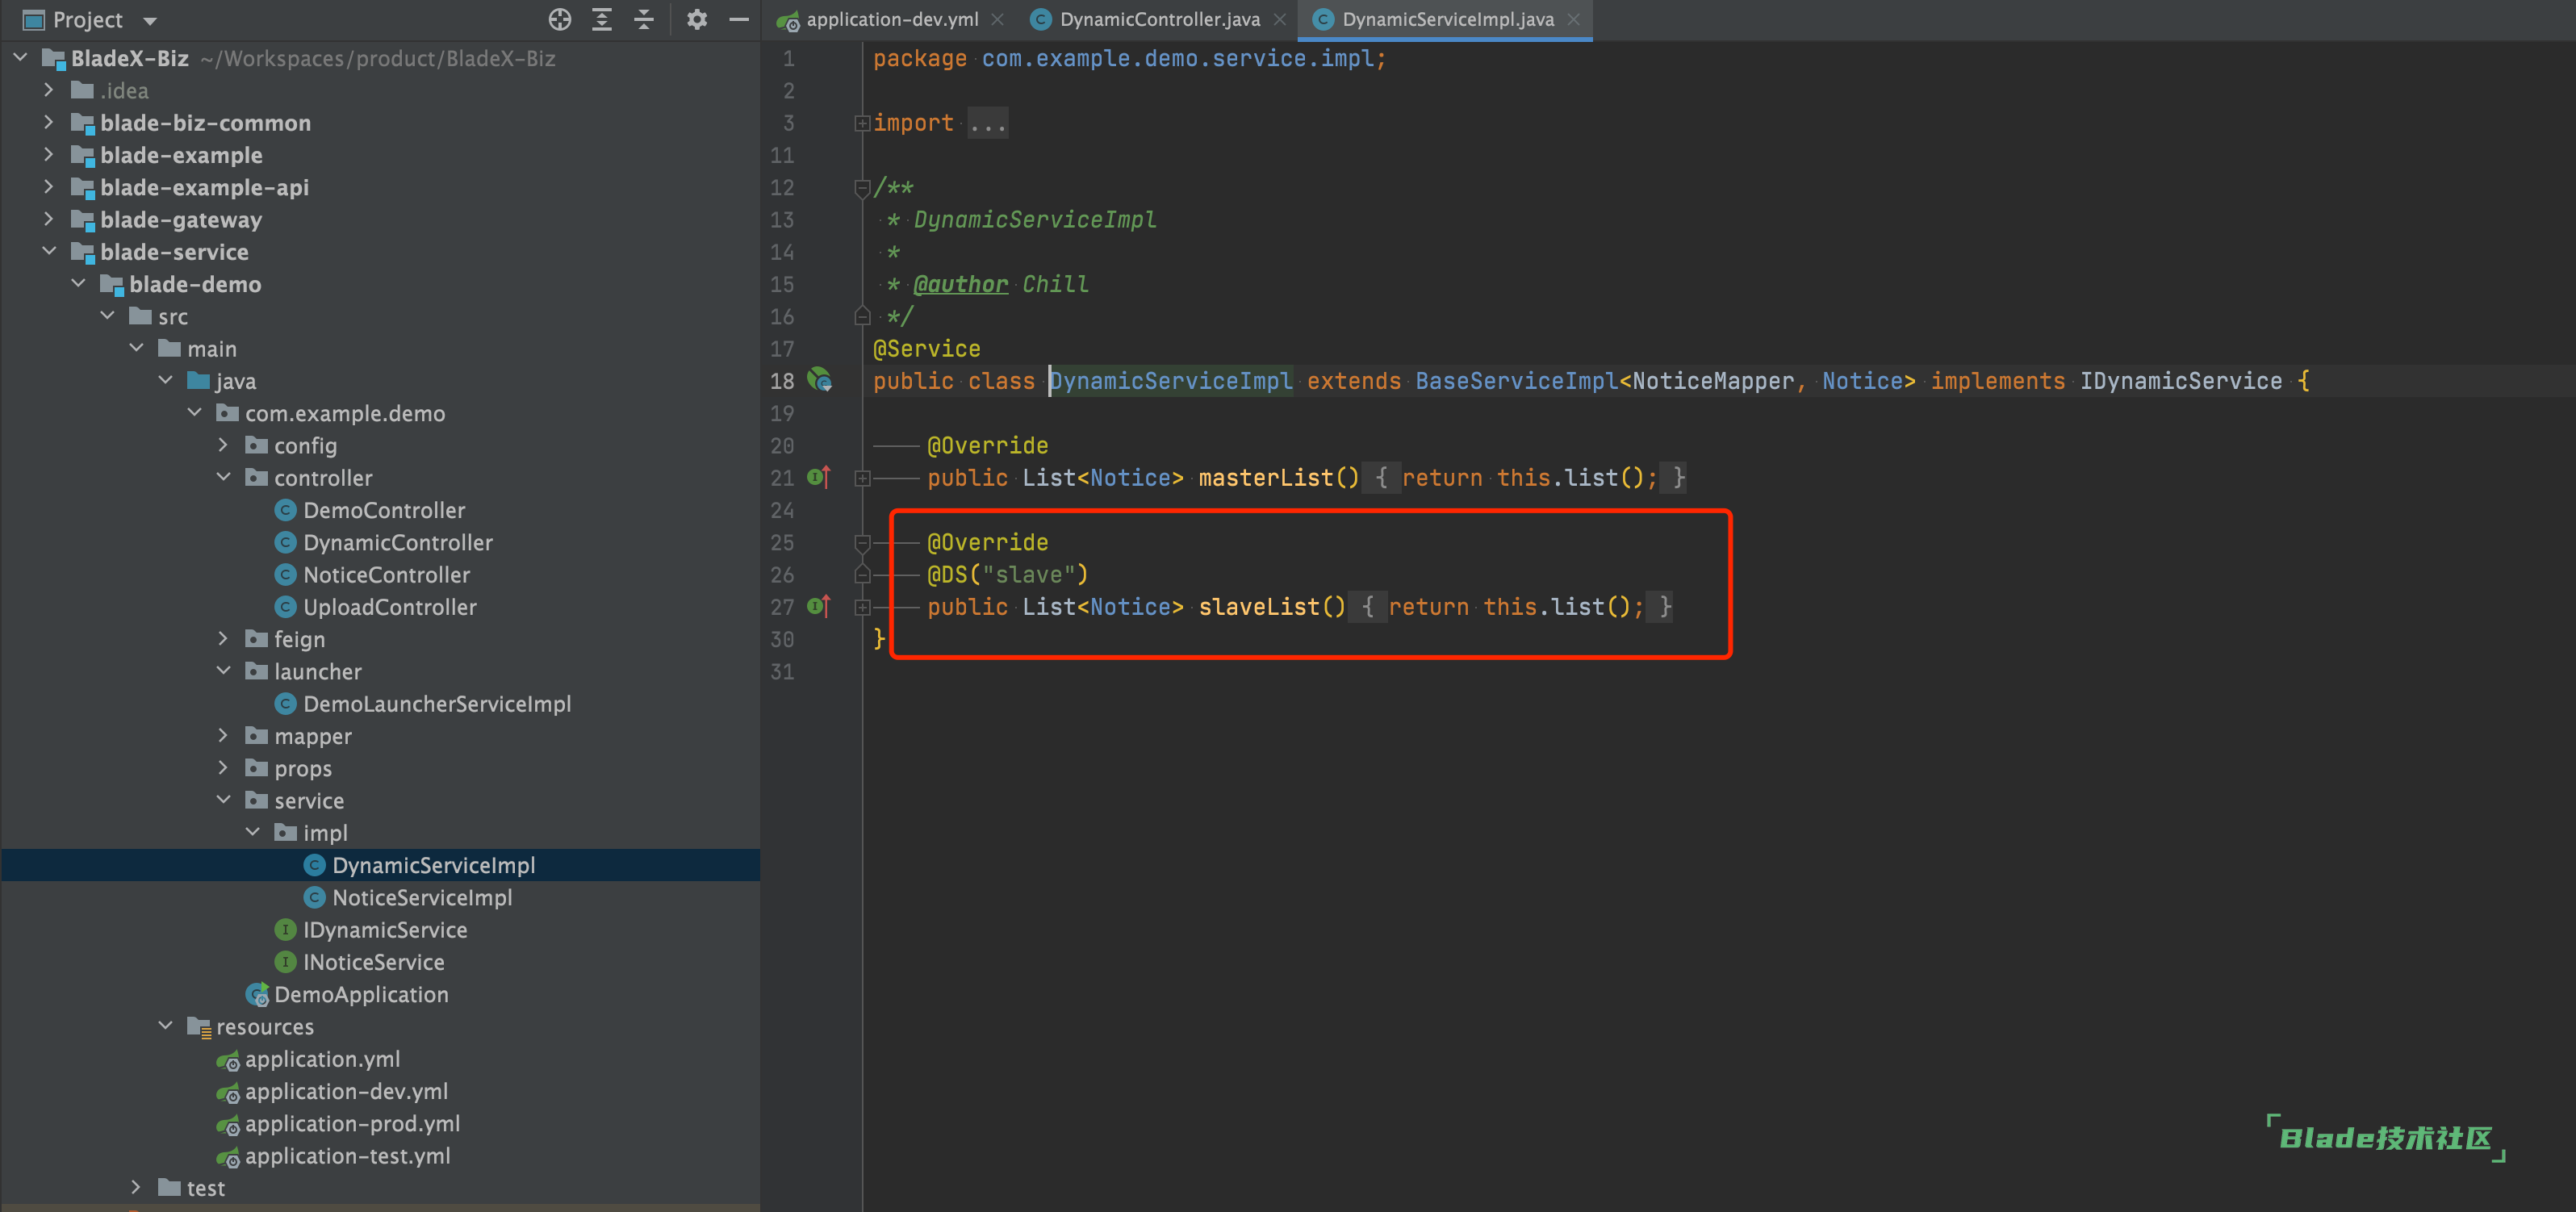This screenshot has width=2576, height=1212.
Task: Expand the folded import block
Action: [x=862, y=123]
